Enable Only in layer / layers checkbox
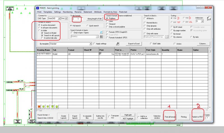This screenshot has width=224, height=133. click(72, 33)
